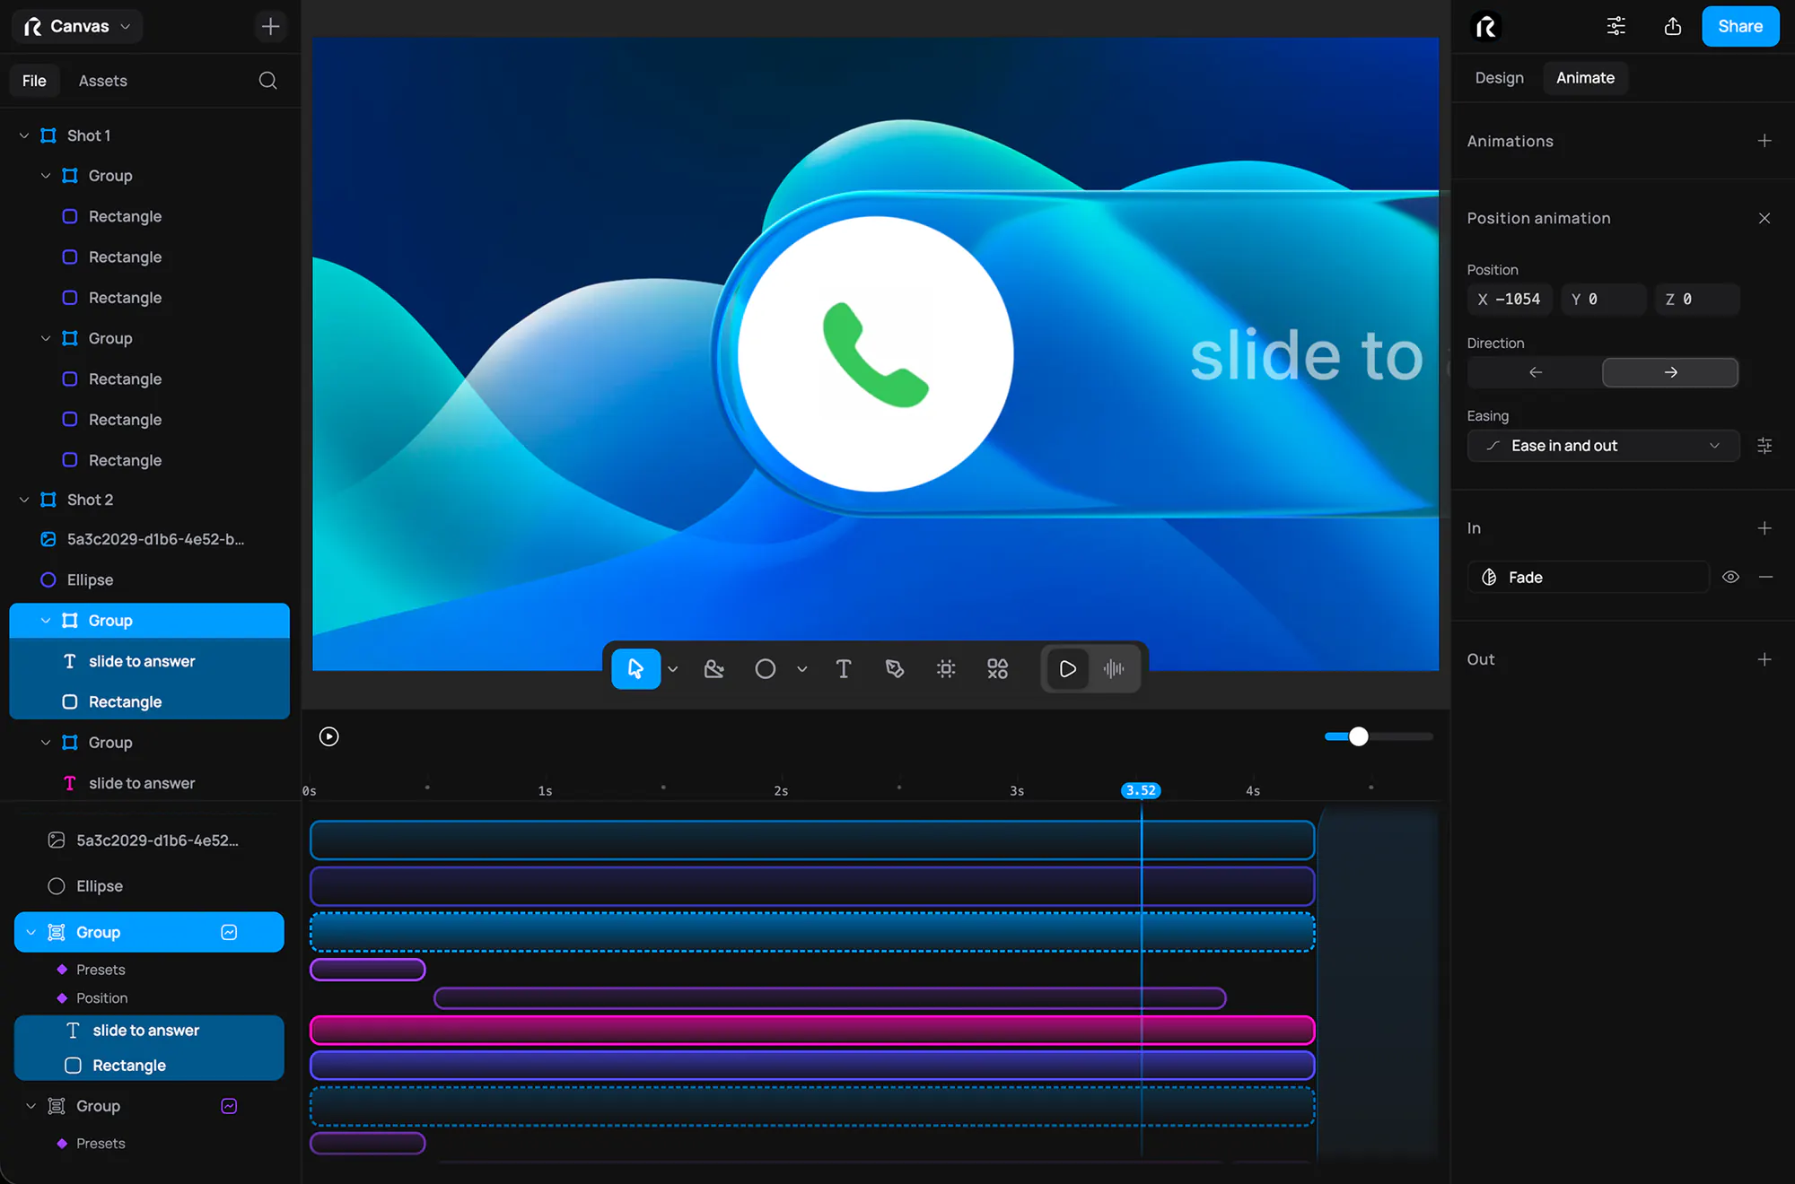Open the settings sliders icon
This screenshot has width=1795, height=1184.
tap(1615, 27)
